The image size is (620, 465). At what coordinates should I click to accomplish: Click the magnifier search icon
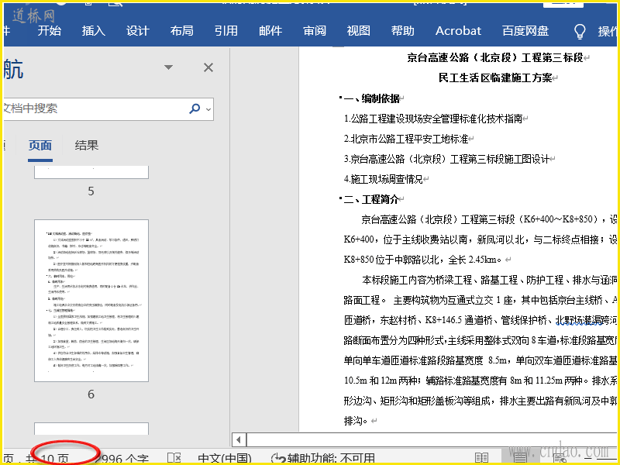195,108
